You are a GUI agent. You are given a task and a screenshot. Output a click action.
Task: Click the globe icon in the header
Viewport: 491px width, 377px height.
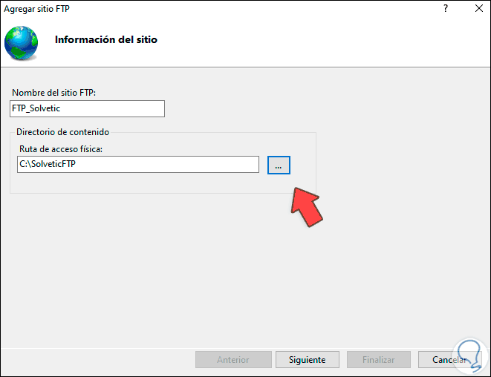pos(21,42)
